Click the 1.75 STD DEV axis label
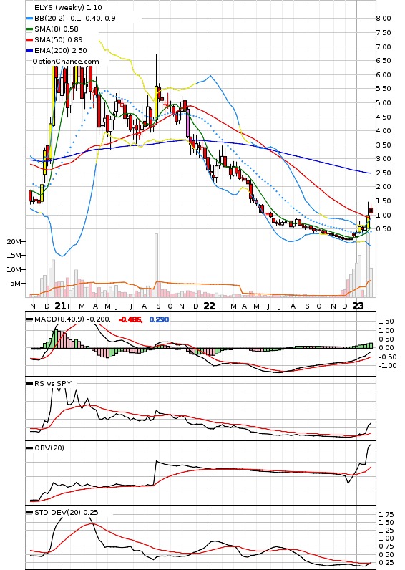 click(386, 515)
